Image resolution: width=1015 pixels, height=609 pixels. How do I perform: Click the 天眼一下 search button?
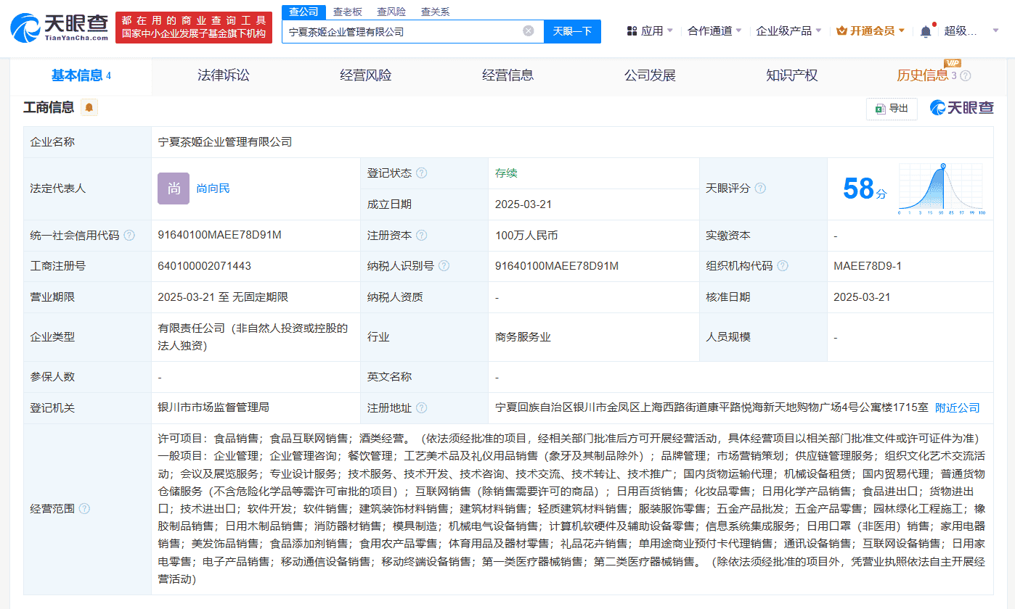click(x=572, y=32)
